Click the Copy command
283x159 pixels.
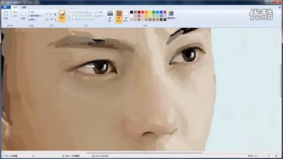(14, 16)
